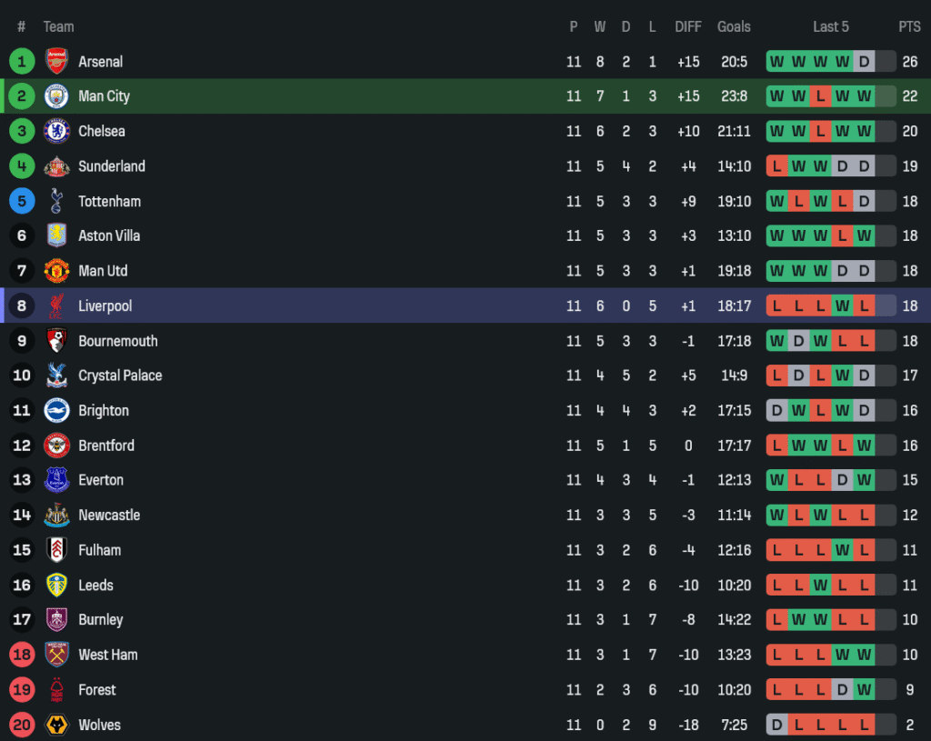Click the Last 5 column header
This screenshot has width=931, height=741.
831,26
